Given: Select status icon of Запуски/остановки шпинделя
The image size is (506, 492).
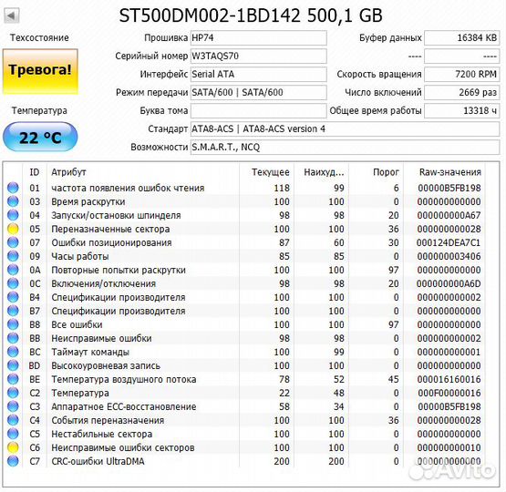Looking at the screenshot, I should [13, 215].
